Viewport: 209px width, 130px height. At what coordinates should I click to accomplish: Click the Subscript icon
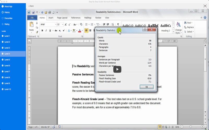tap(60, 30)
